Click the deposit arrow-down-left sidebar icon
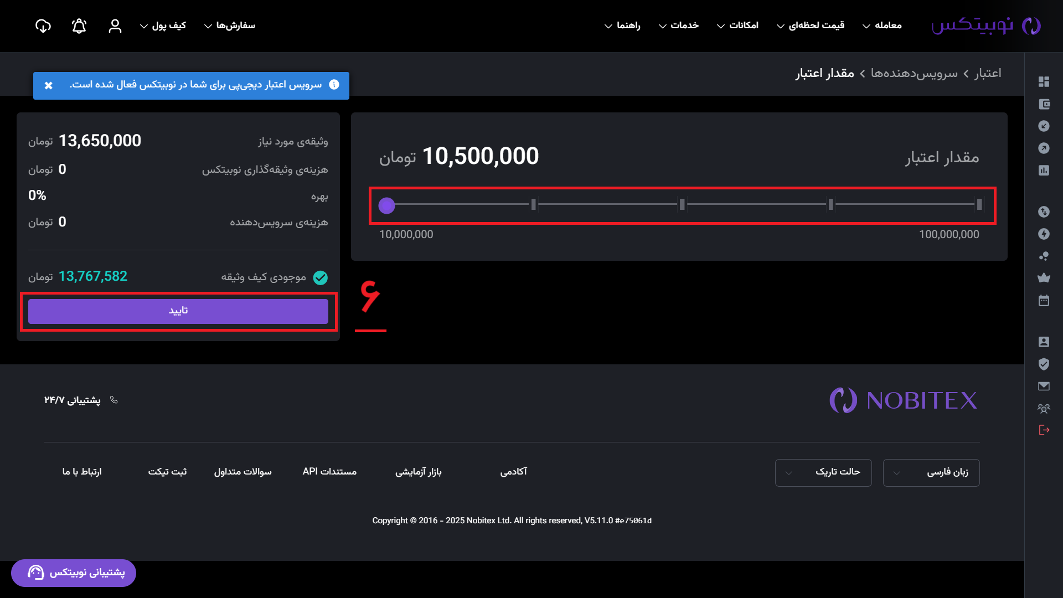Image resolution: width=1063 pixels, height=598 pixels. click(1044, 126)
